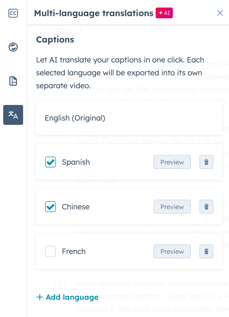The image size is (229, 317).
Task: Close the Multi-language translations panel
Action: point(220,13)
